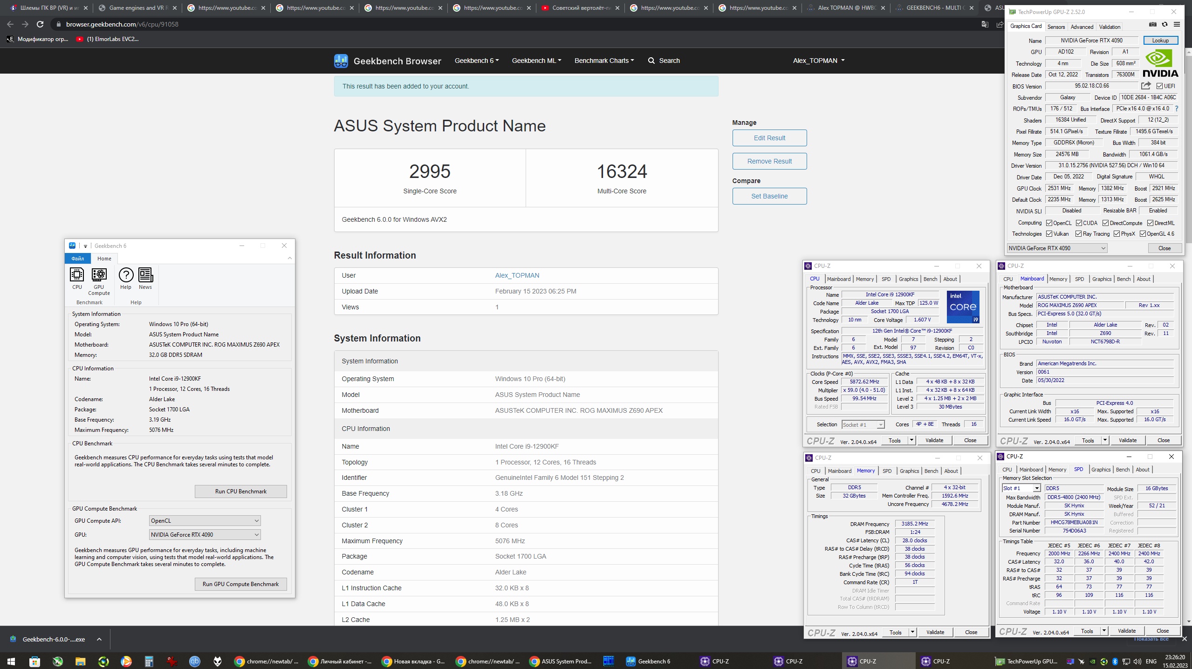Click the GPU-Z refresh icon
Screen dimensions: 1192x669
(x=1165, y=25)
